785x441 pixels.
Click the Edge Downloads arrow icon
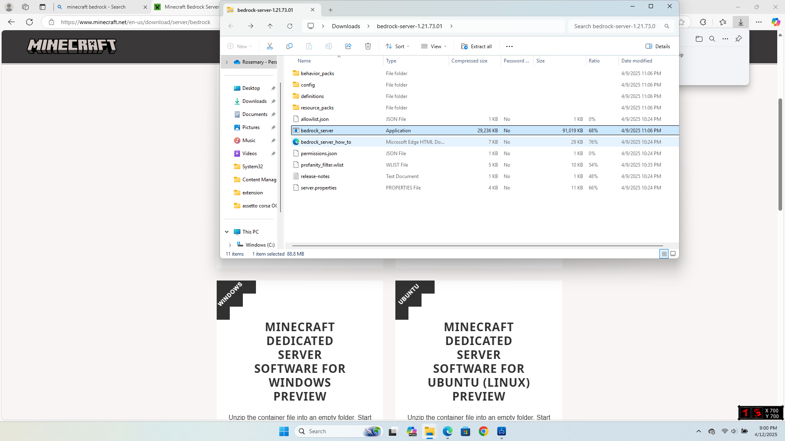741,22
